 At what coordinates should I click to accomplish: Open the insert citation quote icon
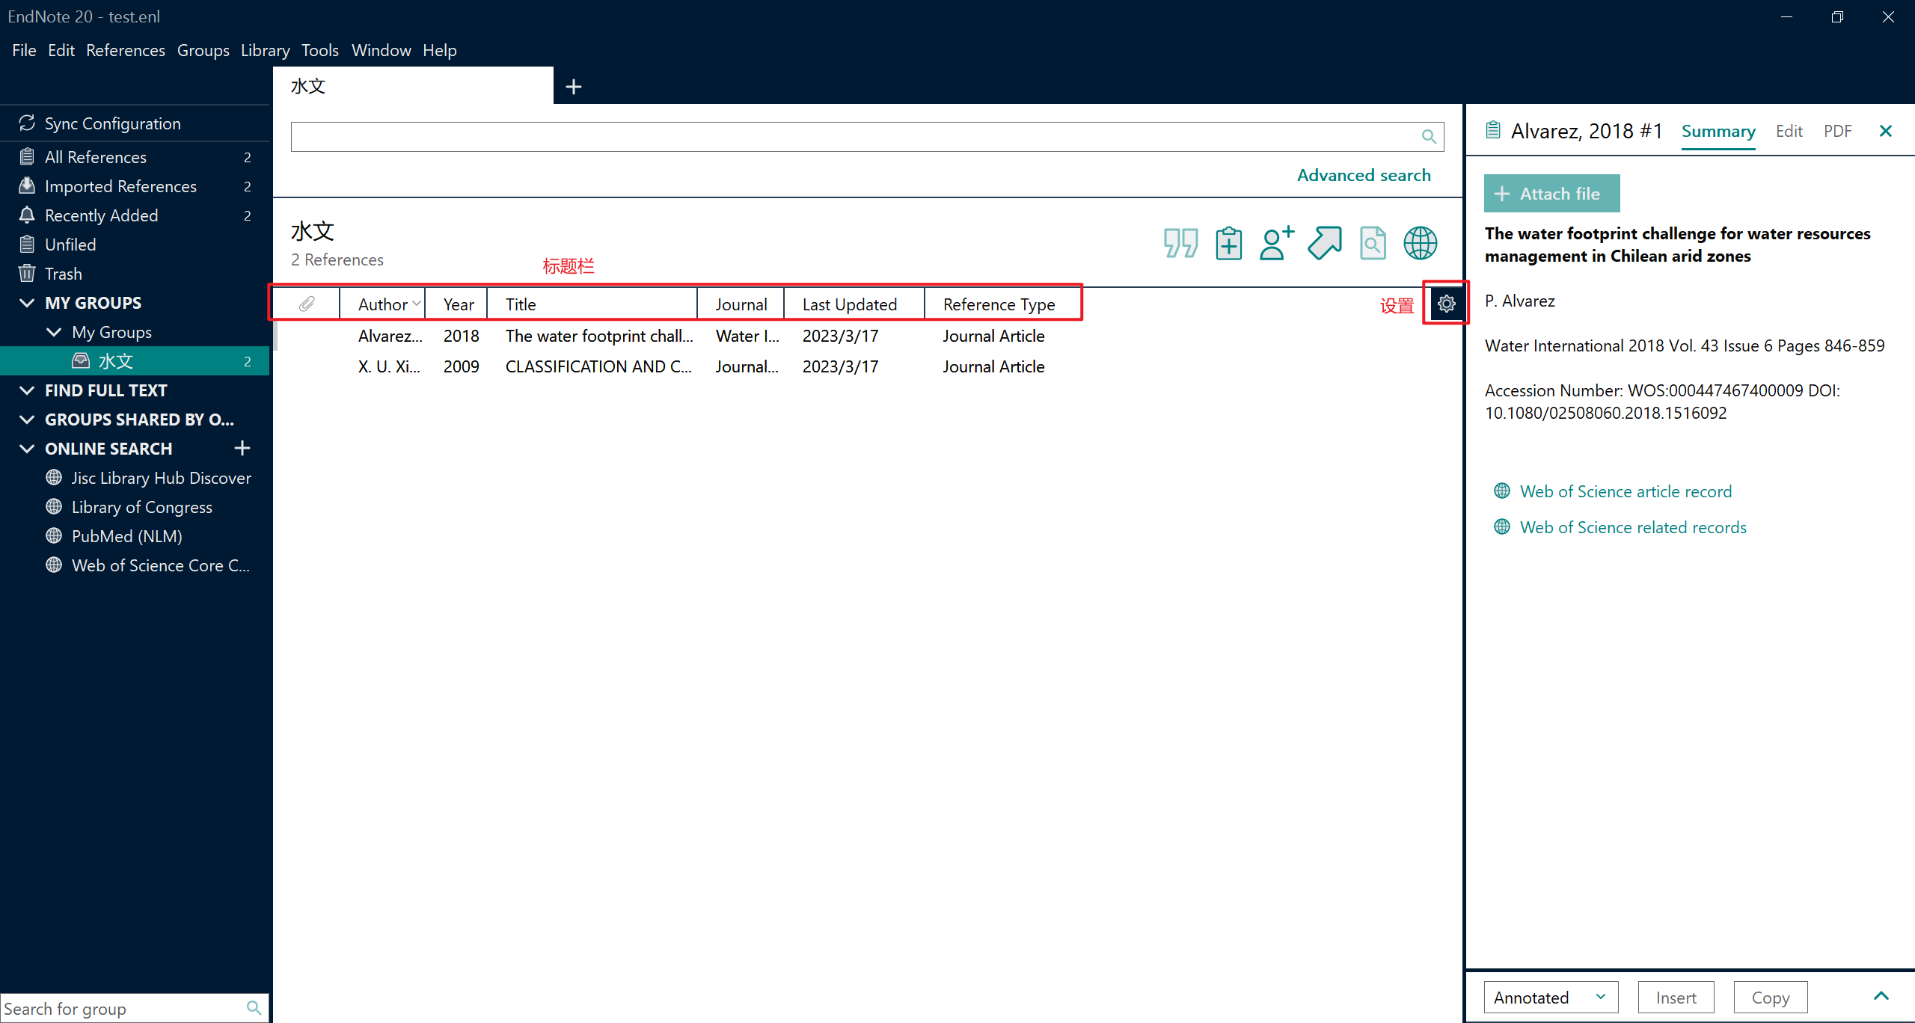coord(1180,243)
